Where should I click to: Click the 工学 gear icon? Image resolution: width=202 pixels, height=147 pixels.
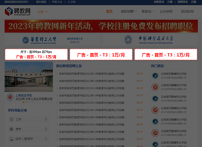pos(11,119)
